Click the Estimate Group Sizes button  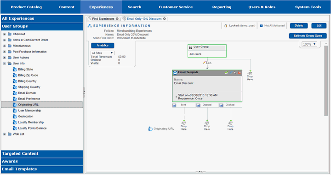coord(308,36)
